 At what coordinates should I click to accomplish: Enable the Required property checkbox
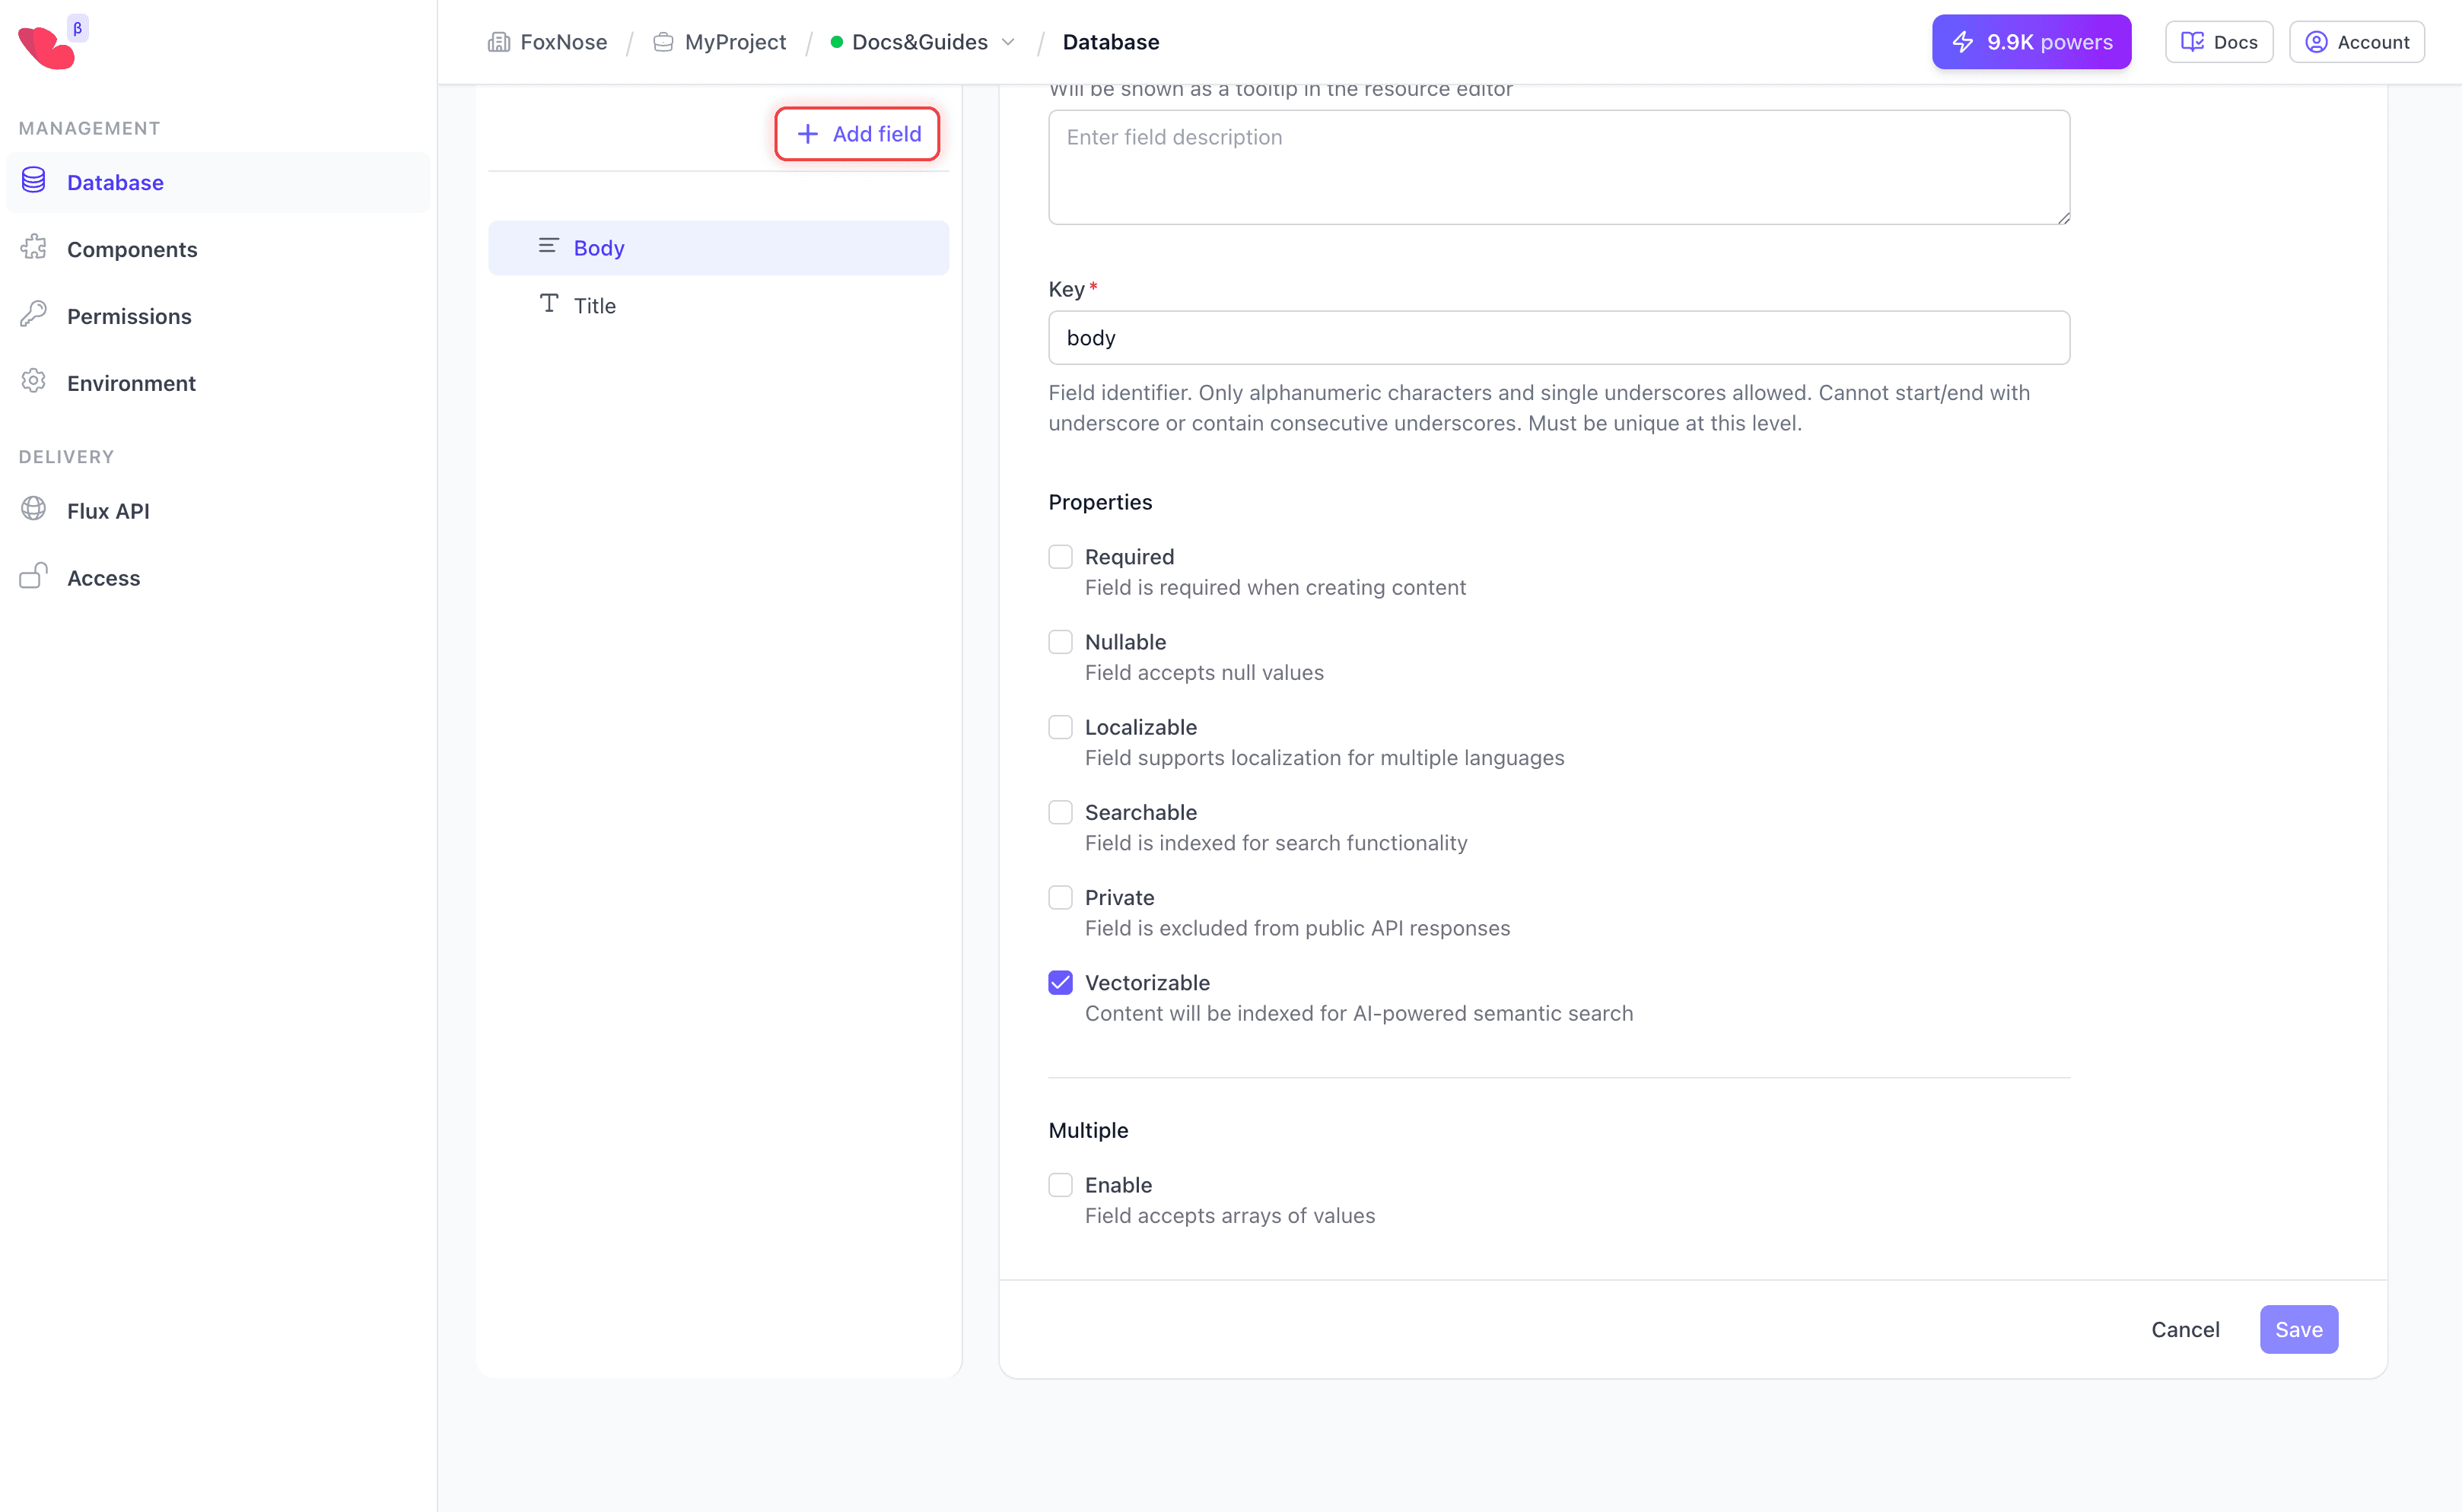[1061, 556]
